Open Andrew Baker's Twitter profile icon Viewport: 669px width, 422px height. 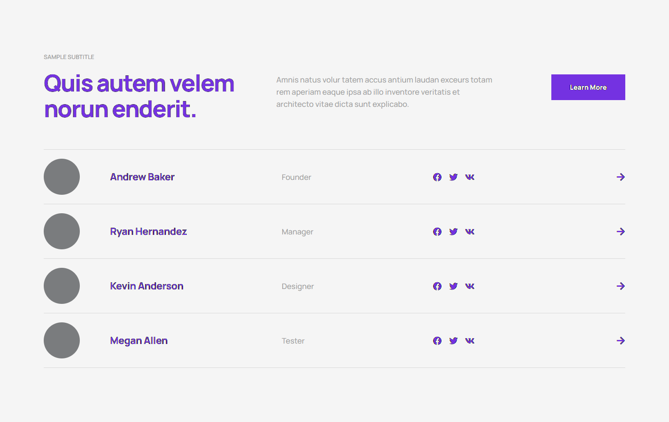(x=454, y=177)
